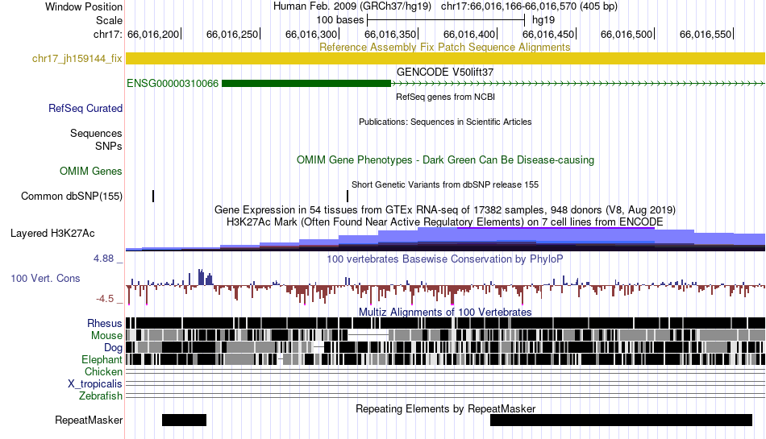The image size is (766, 439).
Task: Click the Reference Assembly Fix Patch title
Action: (445, 47)
